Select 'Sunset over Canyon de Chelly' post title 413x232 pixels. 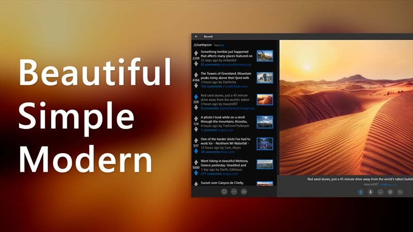pyautogui.click(x=222, y=183)
